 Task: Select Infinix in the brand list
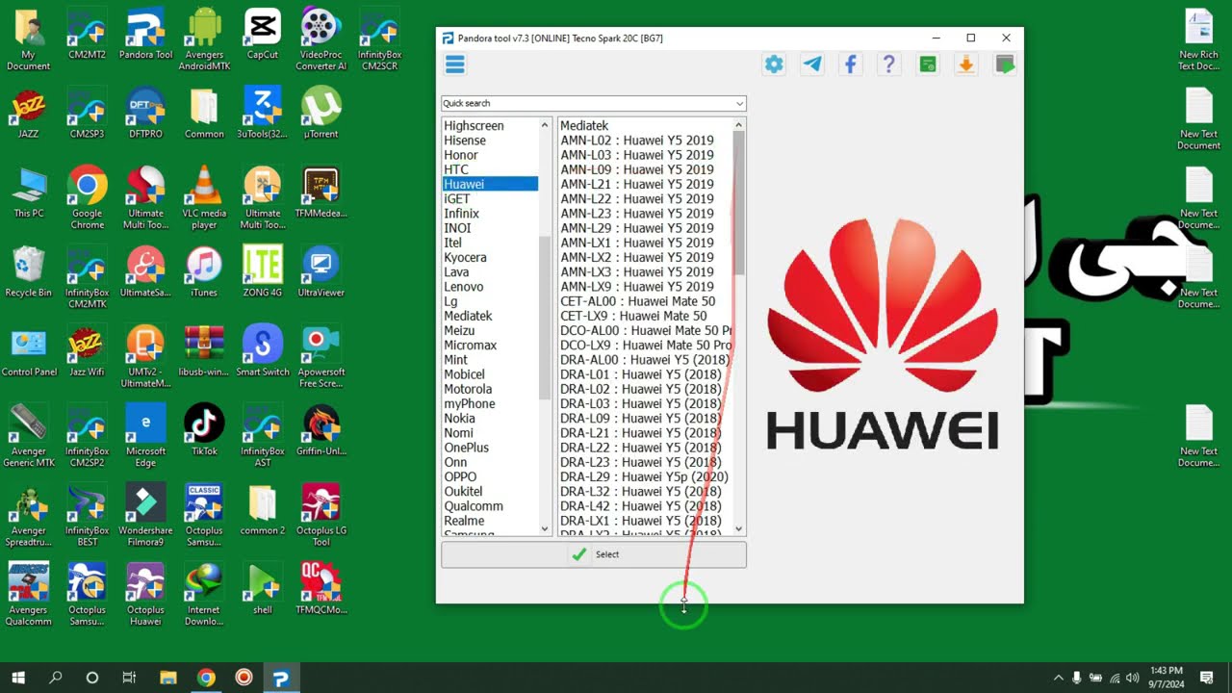[x=461, y=214]
